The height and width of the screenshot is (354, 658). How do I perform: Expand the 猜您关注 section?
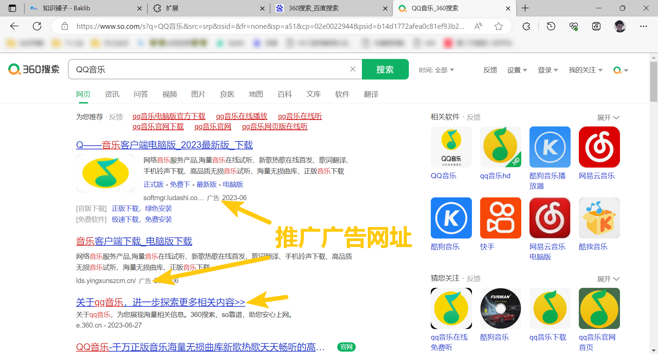point(608,279)
